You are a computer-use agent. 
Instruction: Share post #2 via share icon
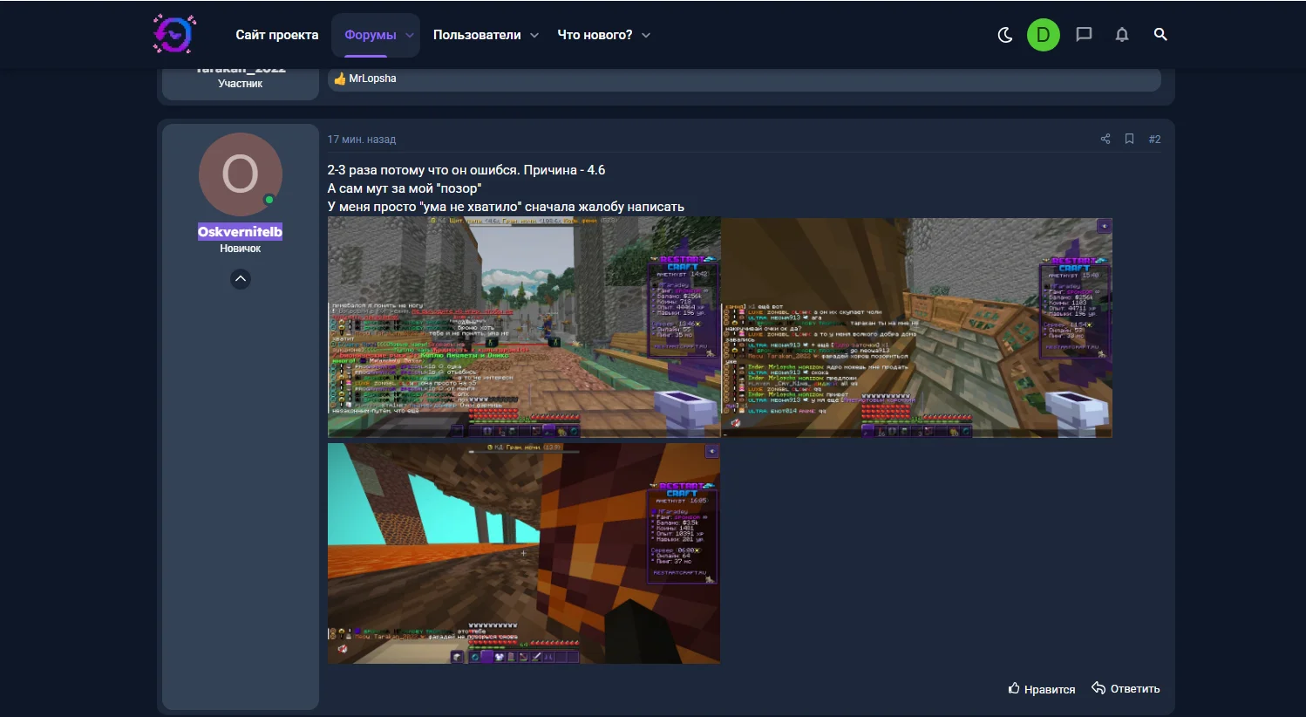point(1105,139)
